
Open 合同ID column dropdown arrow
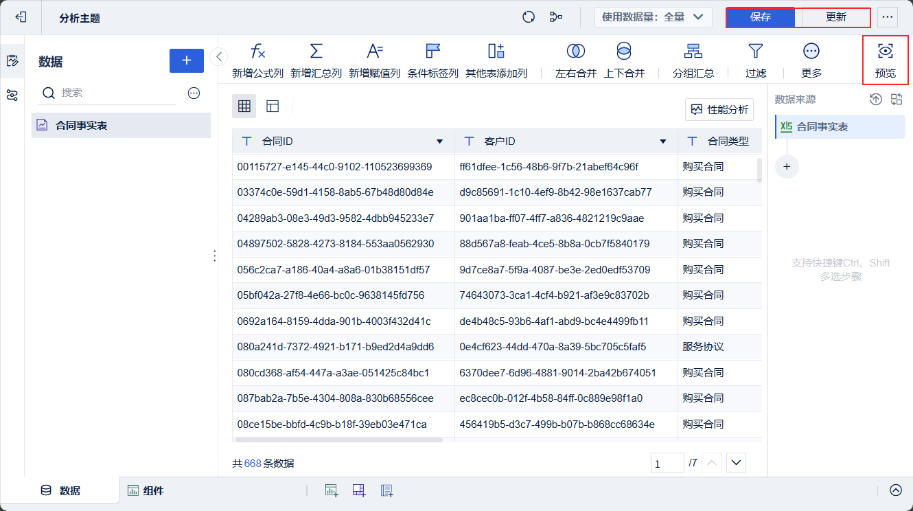click(440, 141)
